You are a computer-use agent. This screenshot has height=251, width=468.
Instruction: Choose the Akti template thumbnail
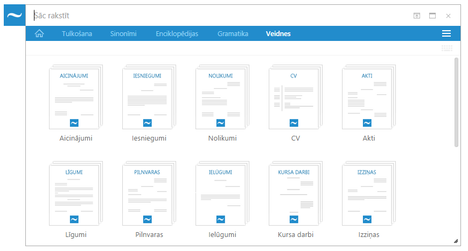[x=368, y=97]
